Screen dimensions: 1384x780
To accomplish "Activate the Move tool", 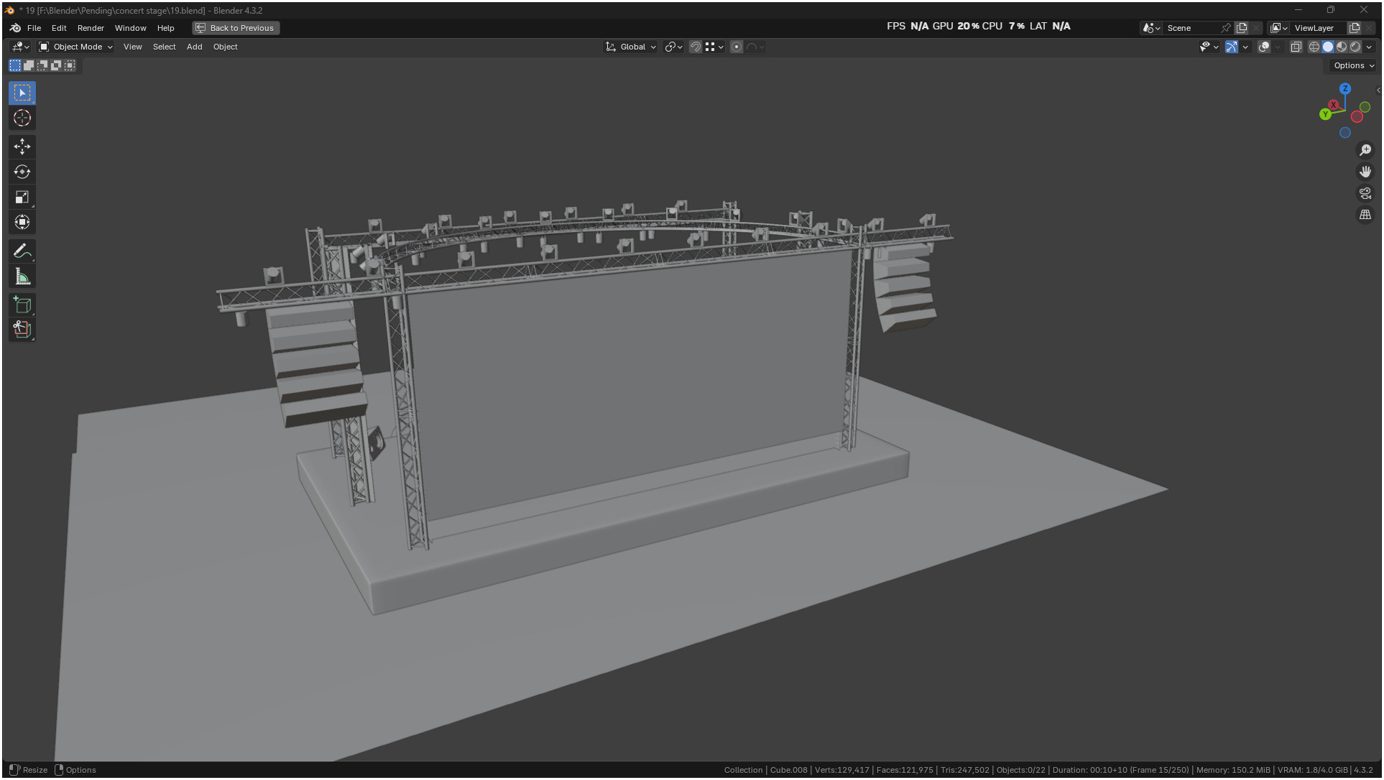I will 22,147.
